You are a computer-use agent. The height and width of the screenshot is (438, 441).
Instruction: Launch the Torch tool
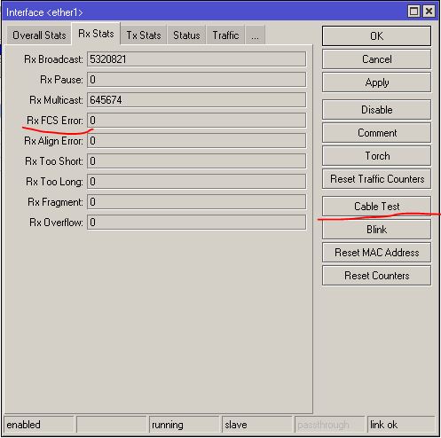376,156
